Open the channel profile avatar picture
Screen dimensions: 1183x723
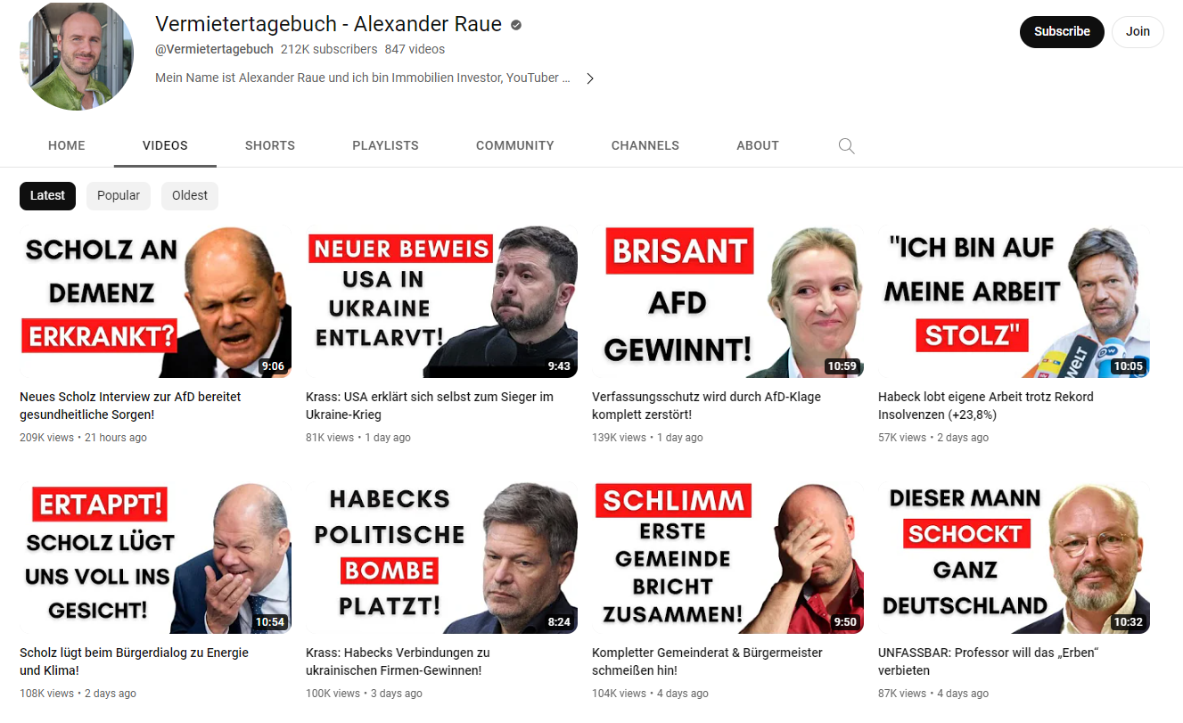click(77, 55)
